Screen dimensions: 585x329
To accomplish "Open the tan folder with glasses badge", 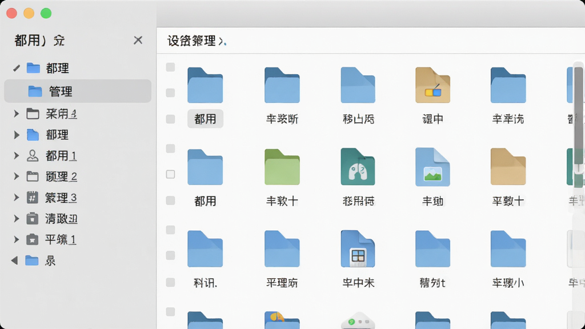I will (433, 85).
